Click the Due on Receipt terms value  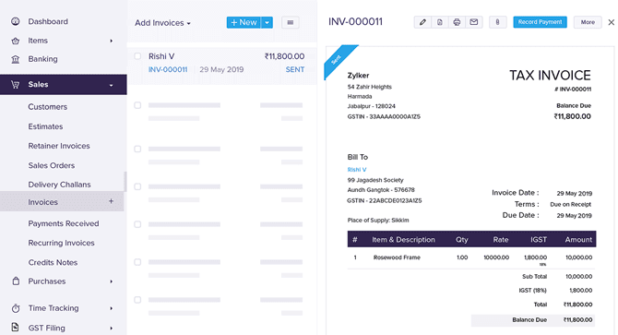pos(571,205)
